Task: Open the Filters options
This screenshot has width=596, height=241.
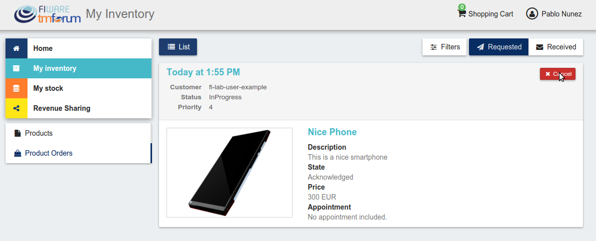Action: tap(444, 47)
